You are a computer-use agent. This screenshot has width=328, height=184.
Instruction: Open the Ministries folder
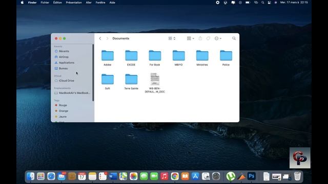click(x=202, y=56)
